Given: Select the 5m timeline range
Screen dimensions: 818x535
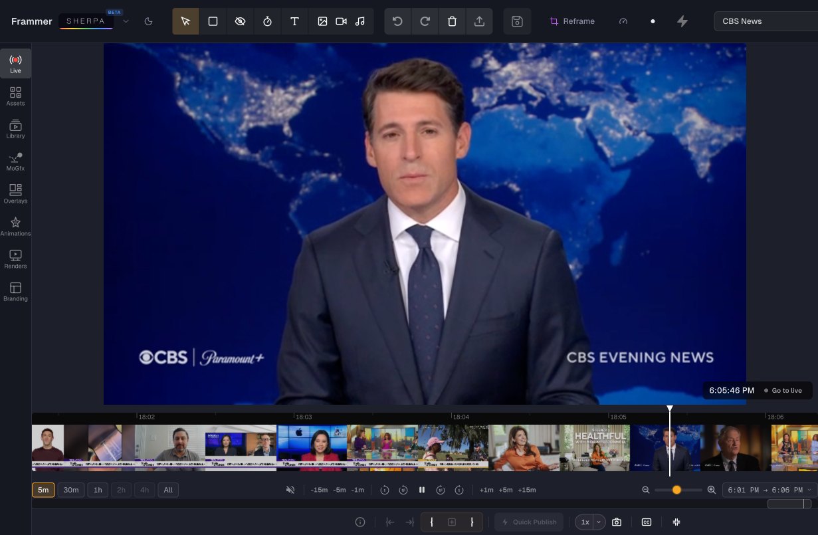Looking at the screenshot, I should click(43, 490).
